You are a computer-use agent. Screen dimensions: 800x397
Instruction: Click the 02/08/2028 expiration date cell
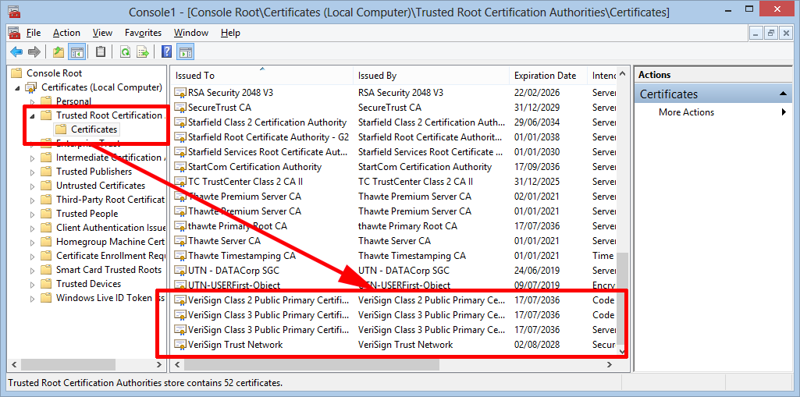pyautogui.click(x=537, y=345)
